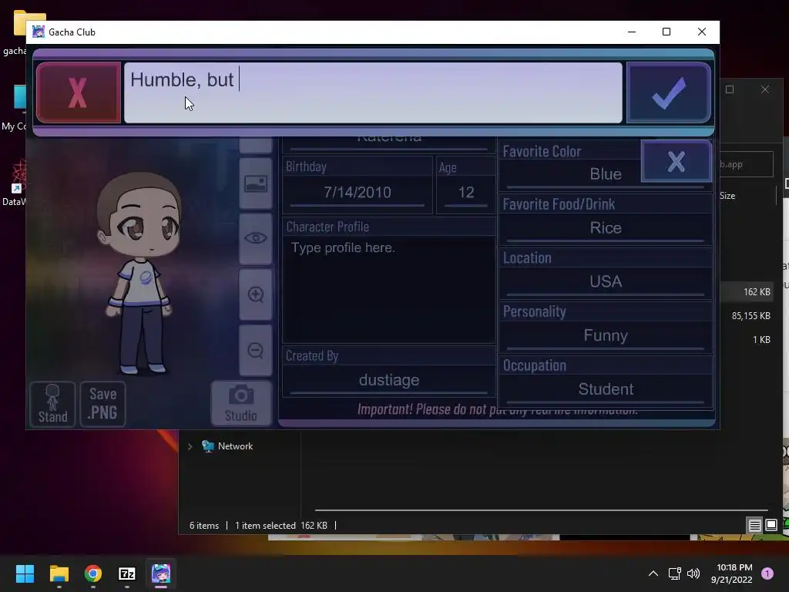Click Gacha Club taskbar icon
This screenshot has height=592, width=789.
[161, 573]
